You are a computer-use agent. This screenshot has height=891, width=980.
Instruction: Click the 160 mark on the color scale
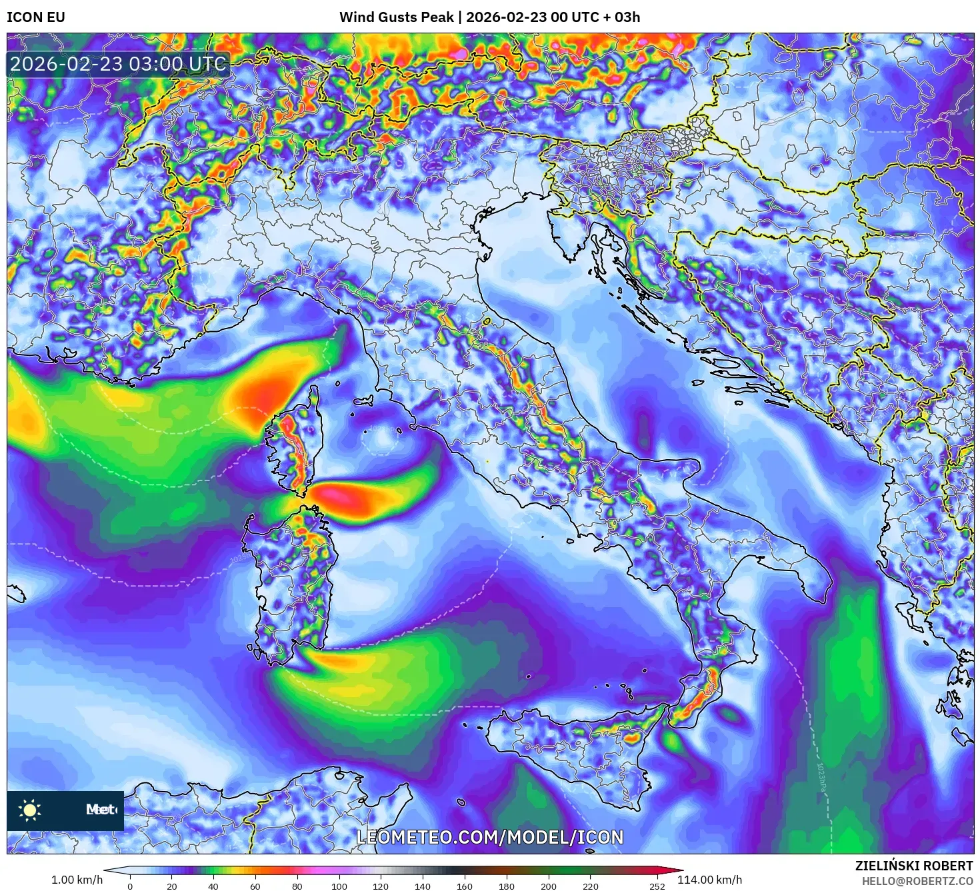(465, 886)
